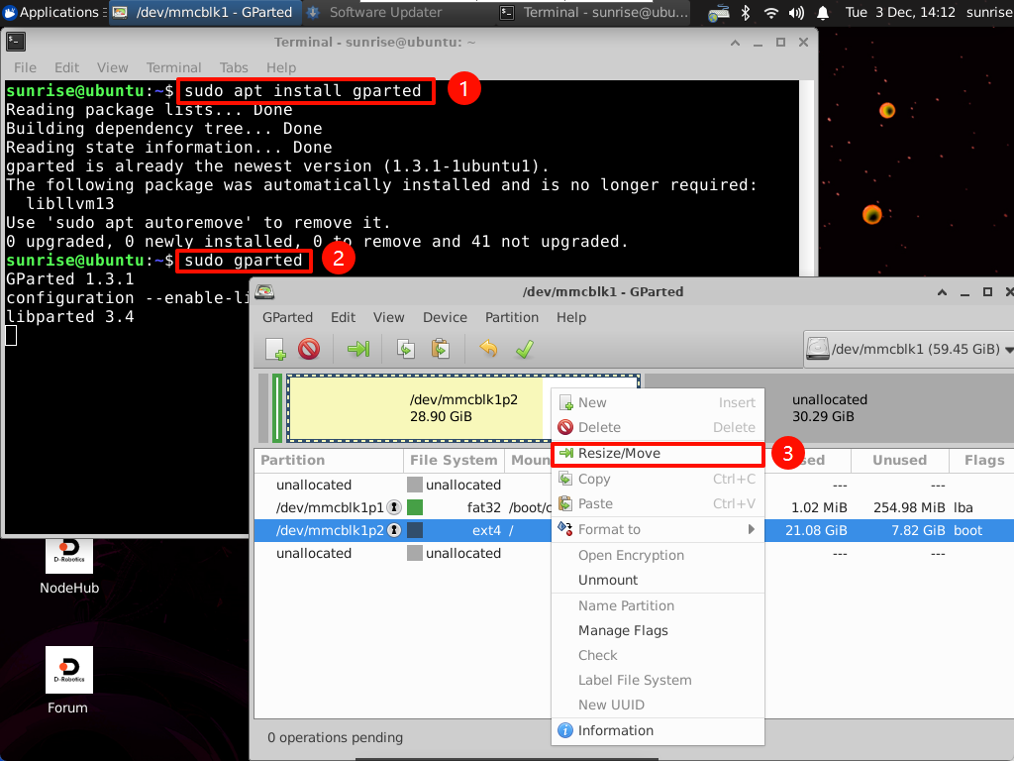
Task: Click the GParted window title bar icon
Action: click(264, 292)
